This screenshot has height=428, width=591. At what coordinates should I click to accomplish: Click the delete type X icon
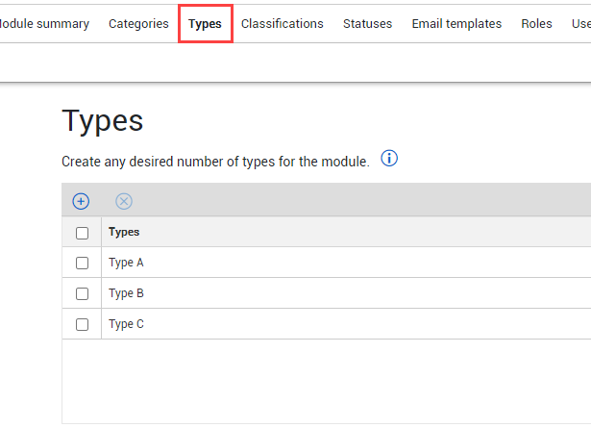(124, 201)
